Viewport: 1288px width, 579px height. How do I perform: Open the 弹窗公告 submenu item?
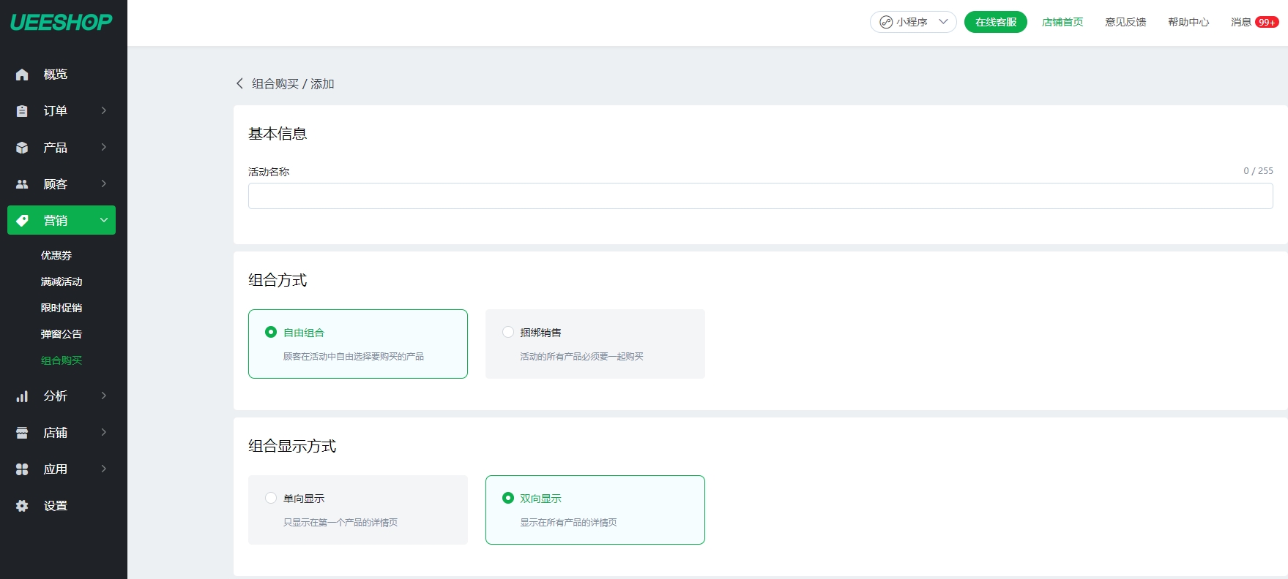click(x=62, y=334)
